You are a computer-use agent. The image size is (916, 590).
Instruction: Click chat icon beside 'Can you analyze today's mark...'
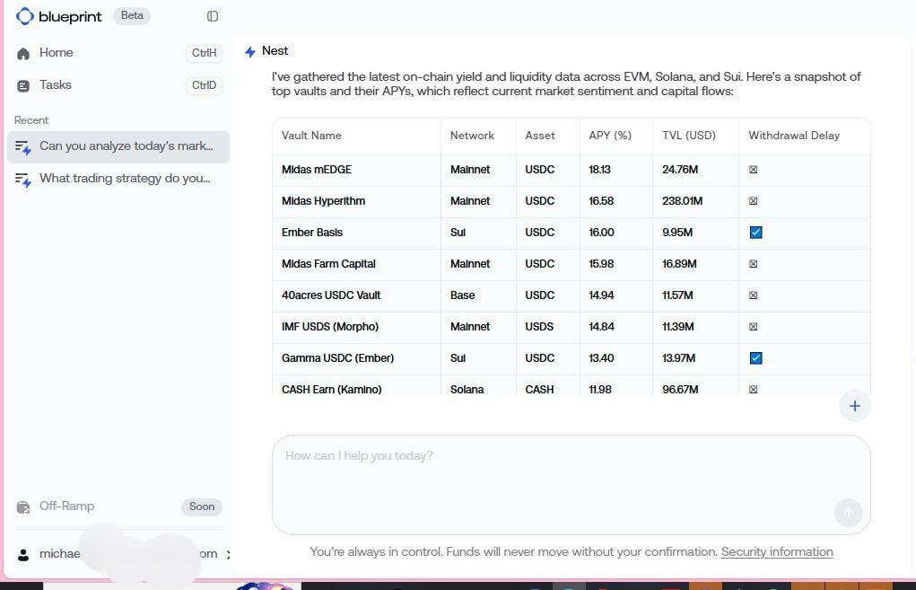[22, 147]
